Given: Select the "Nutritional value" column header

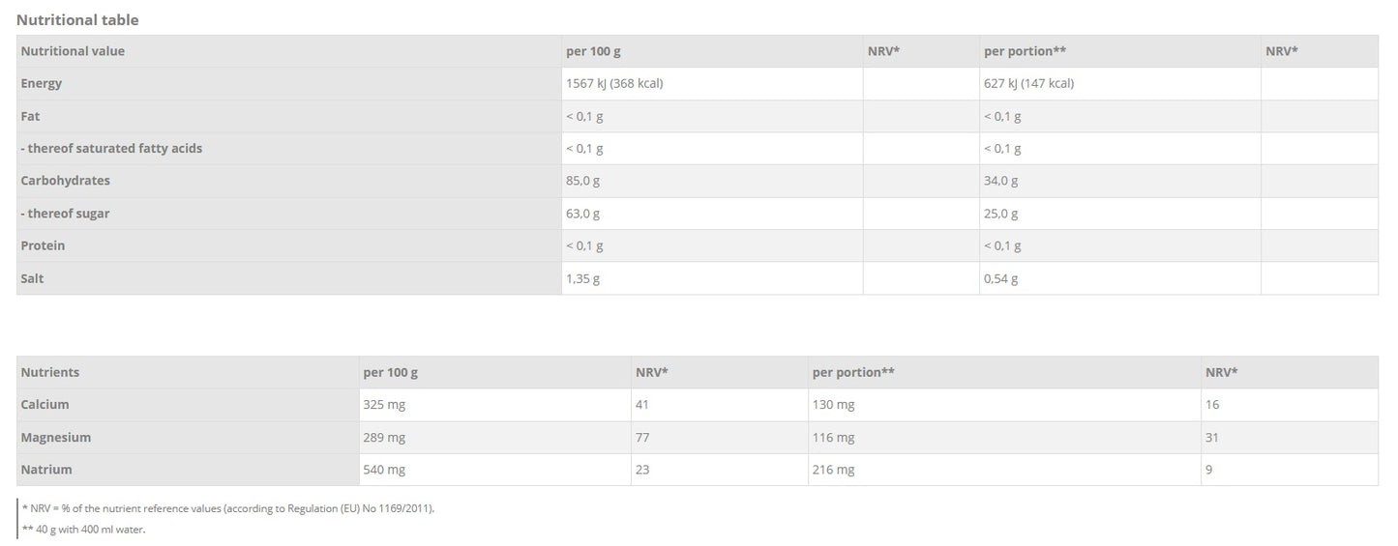Looking at the screenshot, I should 73,51.
